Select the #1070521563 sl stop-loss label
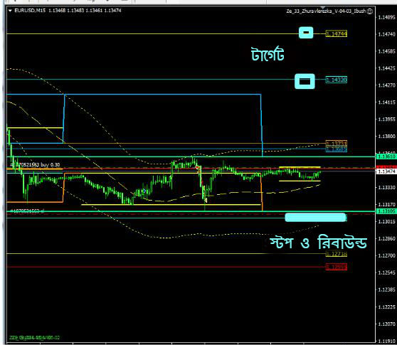This screenshot has height=345, width=397. coord(27,211)
